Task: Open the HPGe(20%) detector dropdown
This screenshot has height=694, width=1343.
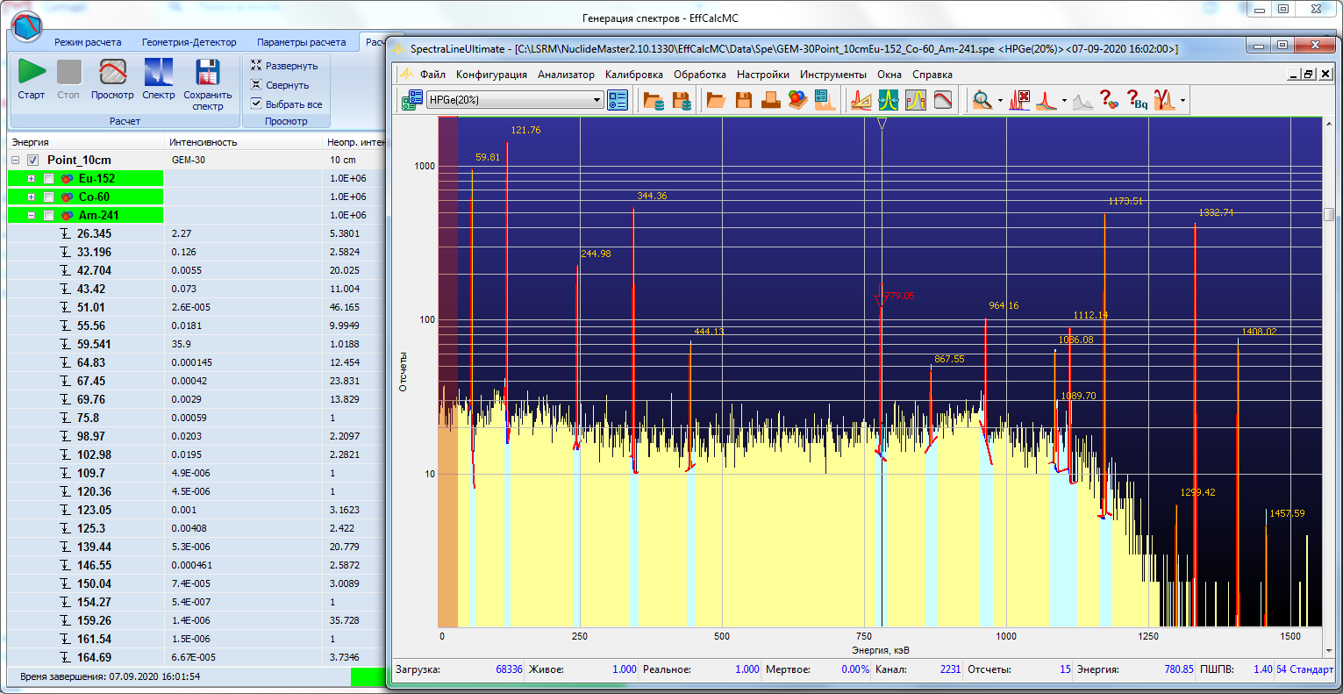Action: click(x=596, y=100)
